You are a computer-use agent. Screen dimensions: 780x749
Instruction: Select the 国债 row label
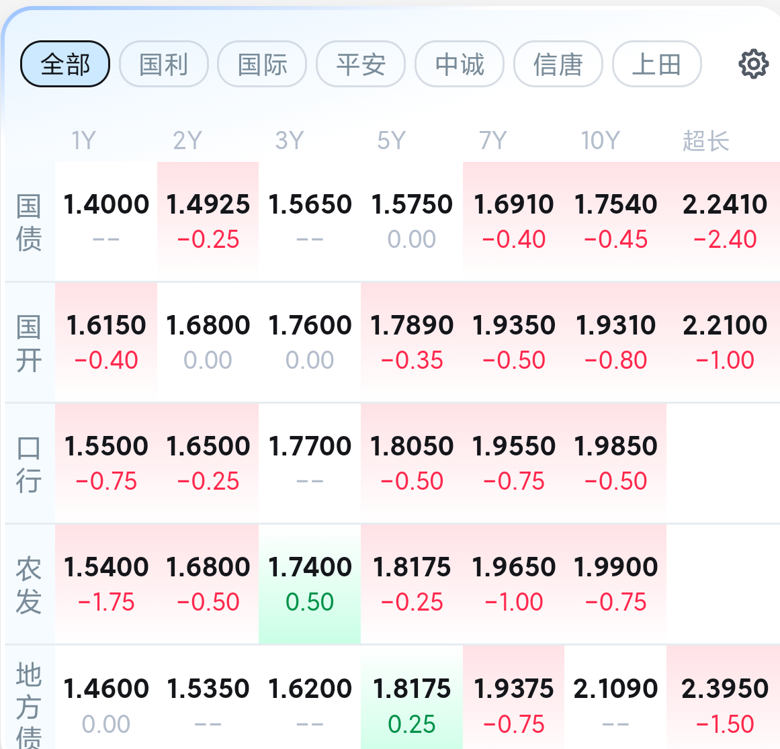pos(28,222)
